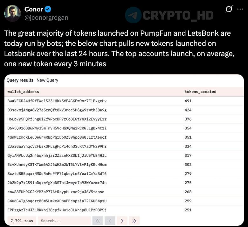
Task: Sort by the tokens_created column header
Action: click(200, 92)
